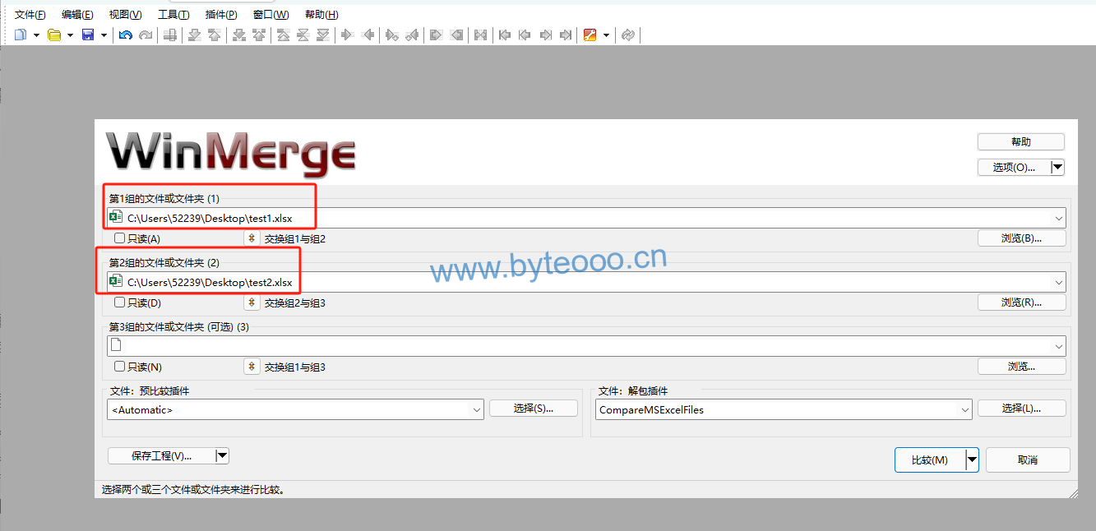
Task: Click 浏览... to browse group 3
Action: [x=1021, y=367]
